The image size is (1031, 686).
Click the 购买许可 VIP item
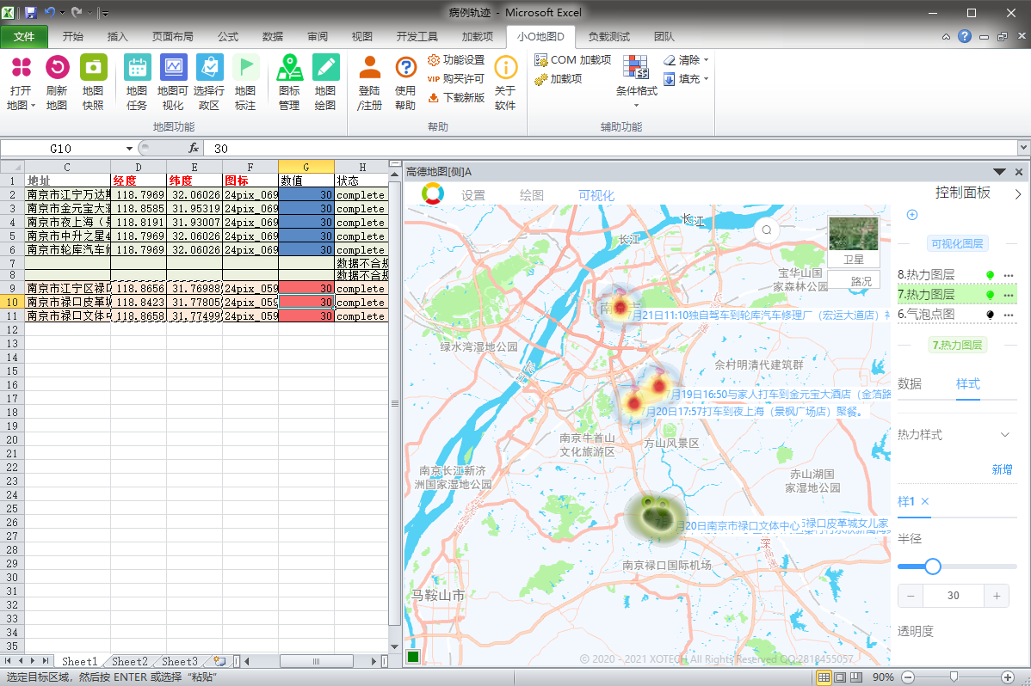coord(455,79)
